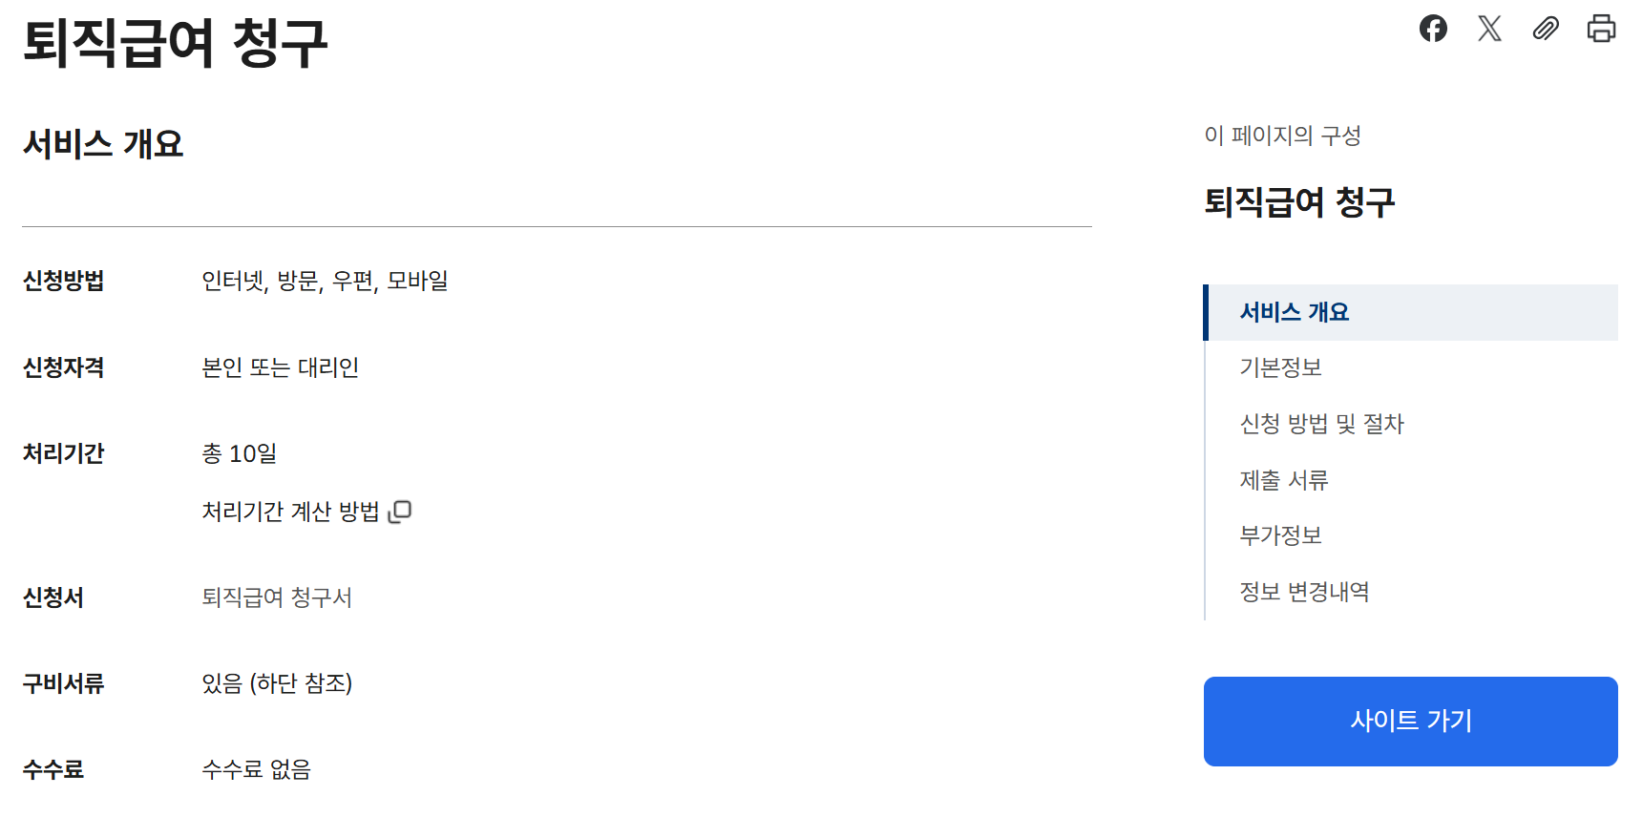The image size is (1643, 817).
Task: Click the 신청방법 row label
Action: pos(63,281)
